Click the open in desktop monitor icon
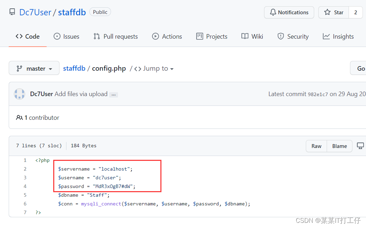This screenshot has width=366, height=227. pos(360,146)
